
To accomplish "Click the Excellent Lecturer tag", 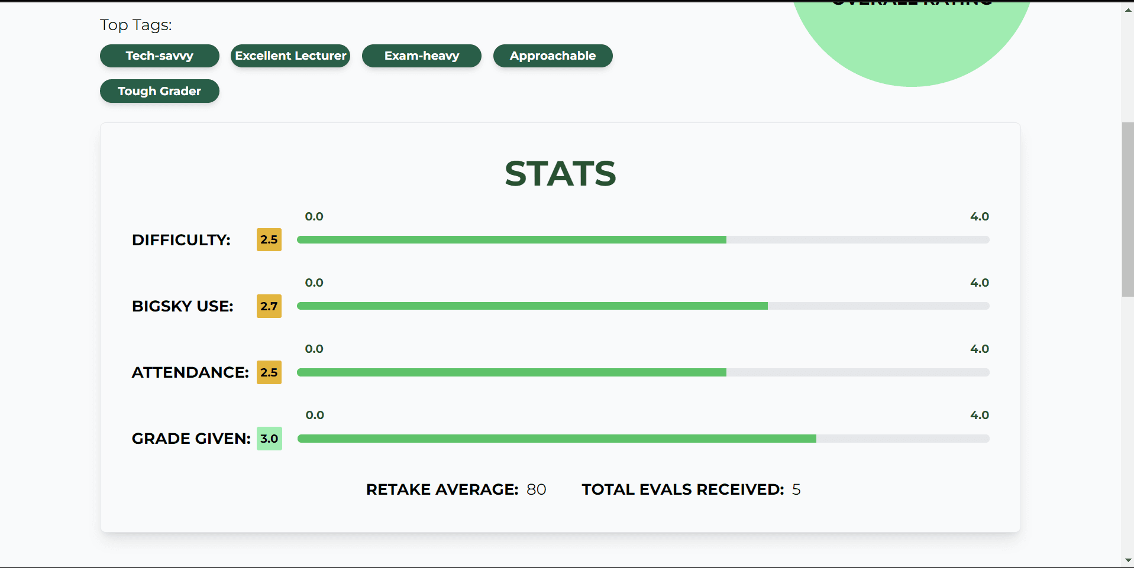I will (x=290, y=56).
